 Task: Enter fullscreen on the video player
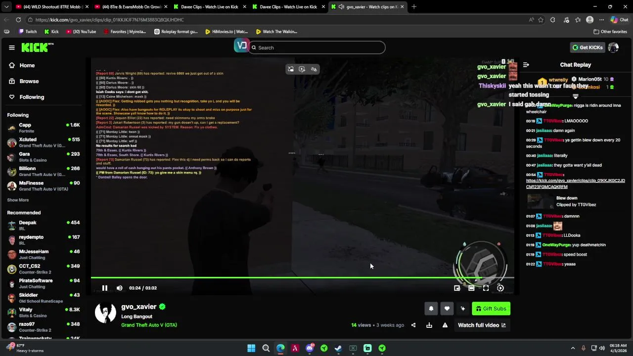[486, 288]
